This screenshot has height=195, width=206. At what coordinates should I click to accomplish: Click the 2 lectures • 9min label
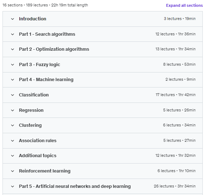[180, 79]
